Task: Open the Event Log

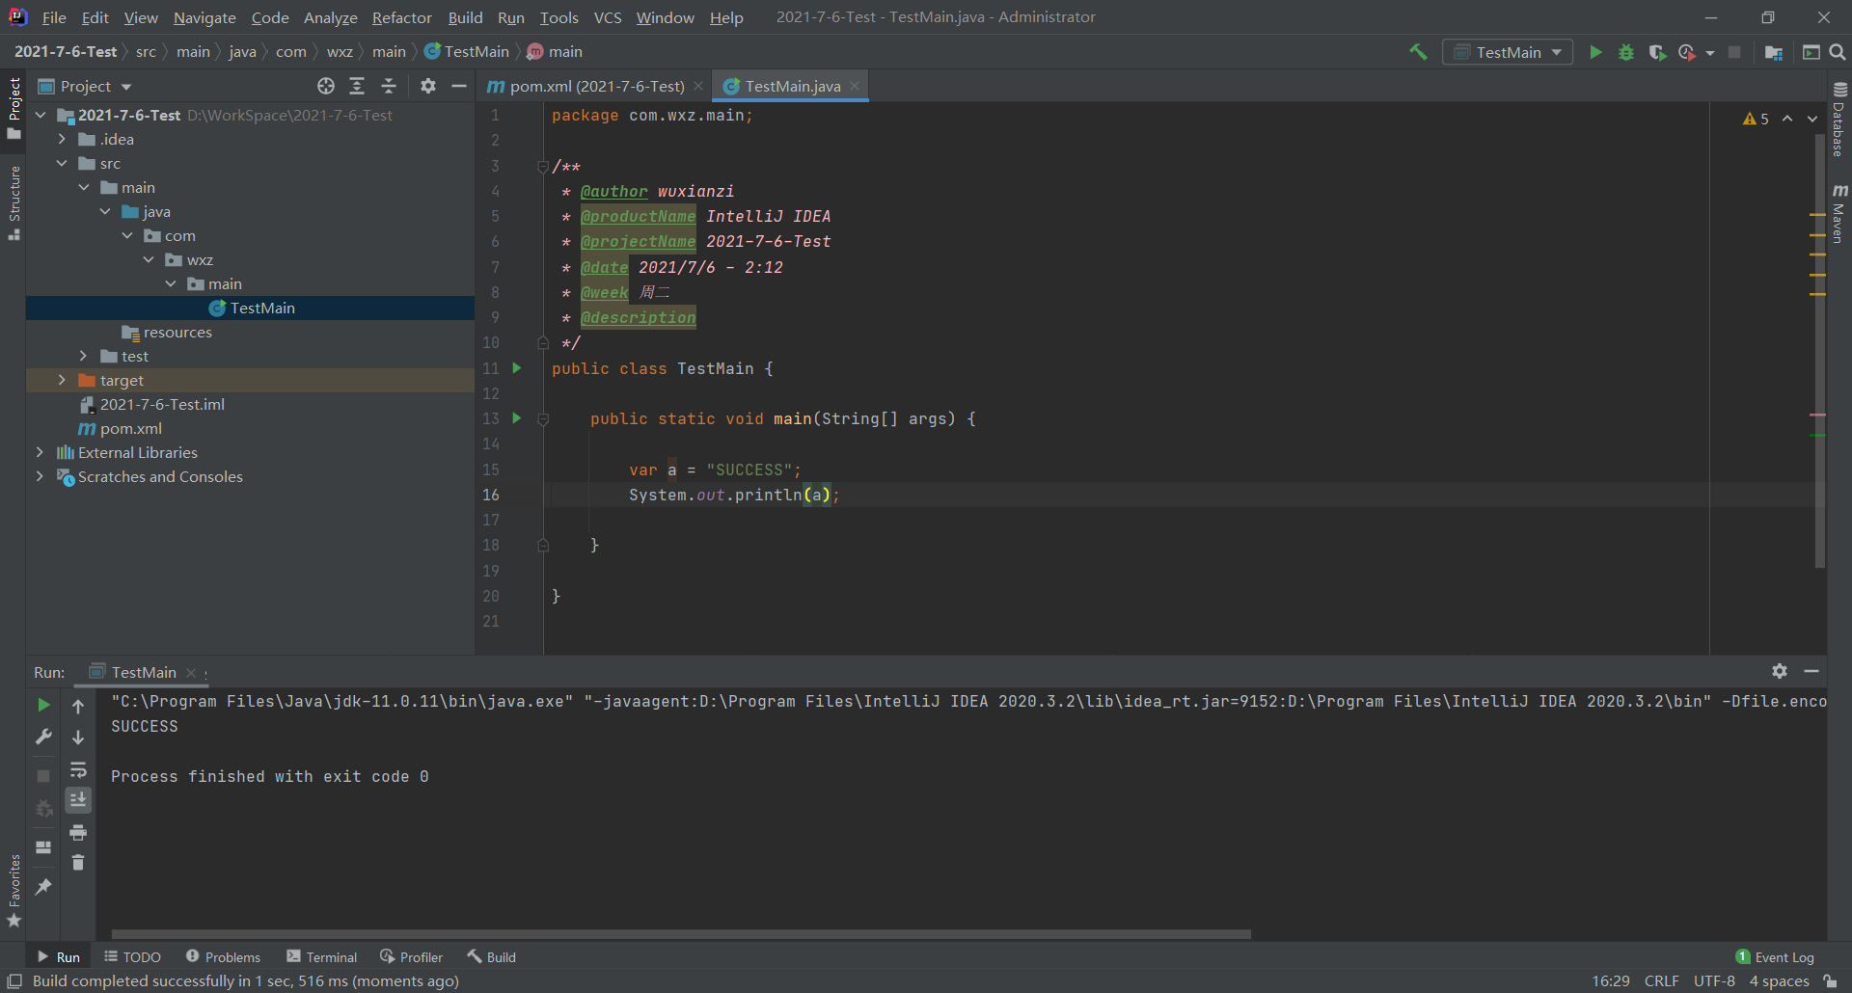Action: (x=1775, y=956)
